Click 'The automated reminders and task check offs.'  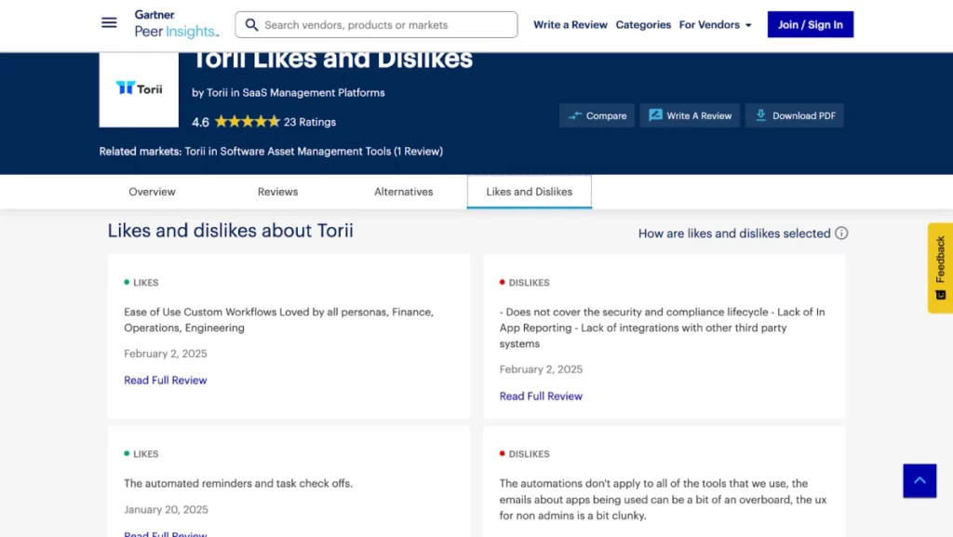click(238, 484)
